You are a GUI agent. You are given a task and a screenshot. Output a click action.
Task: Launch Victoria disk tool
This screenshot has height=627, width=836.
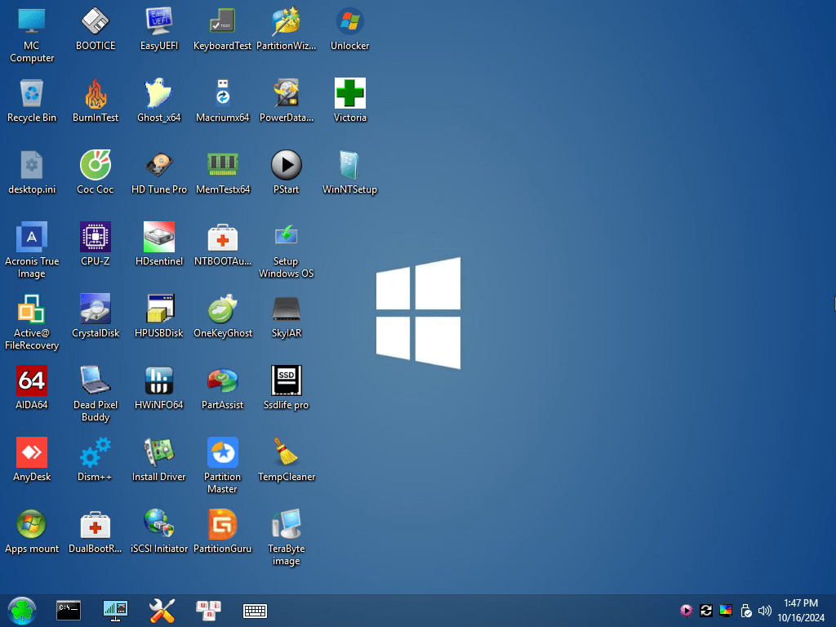click(349, 100)
